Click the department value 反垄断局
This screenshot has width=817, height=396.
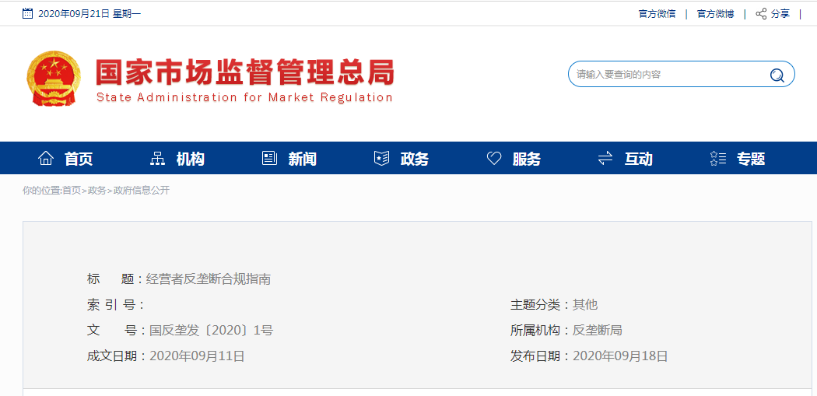click(x=597, y=331)
